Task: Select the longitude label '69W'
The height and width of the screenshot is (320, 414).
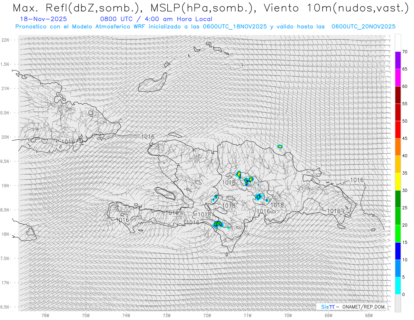Action: 328,315
